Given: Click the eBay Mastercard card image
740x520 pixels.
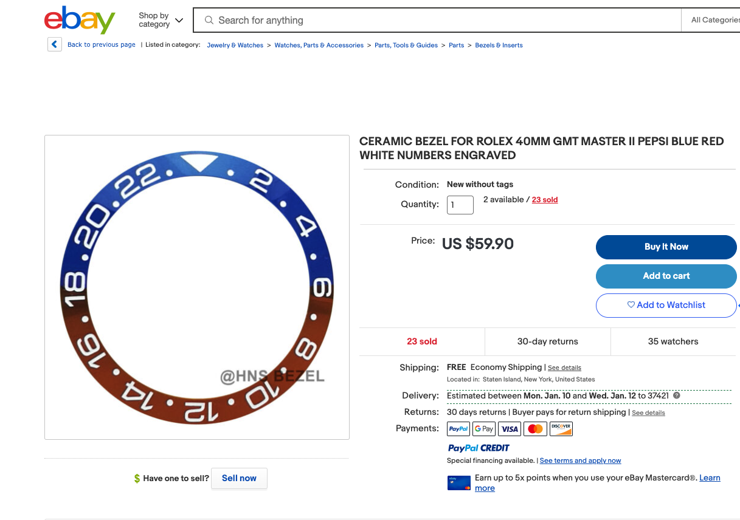Looking at the screenshot, I should 459,483.
